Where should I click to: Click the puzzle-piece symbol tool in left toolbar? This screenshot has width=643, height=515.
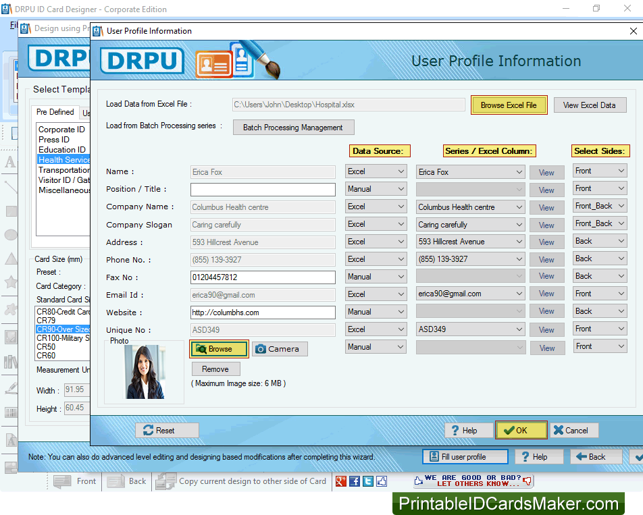pyautogui.click(x=11, y=309)
